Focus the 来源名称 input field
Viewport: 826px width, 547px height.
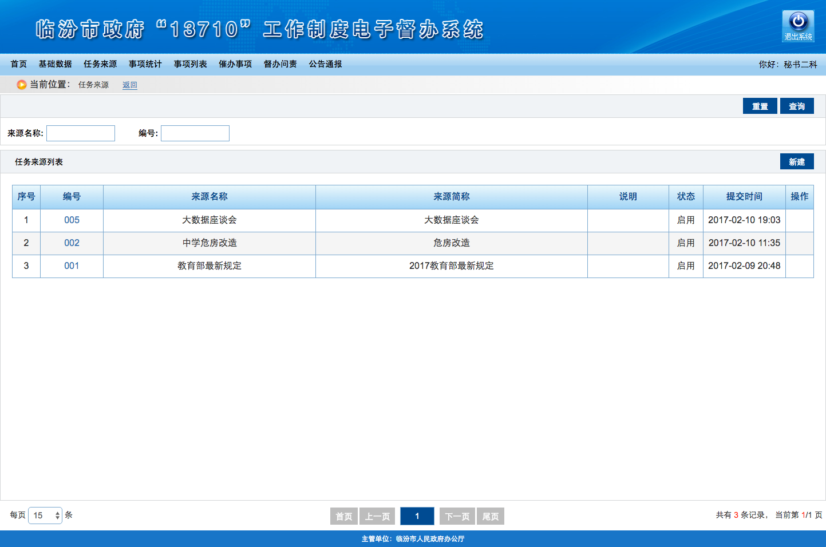click(81, 133)
